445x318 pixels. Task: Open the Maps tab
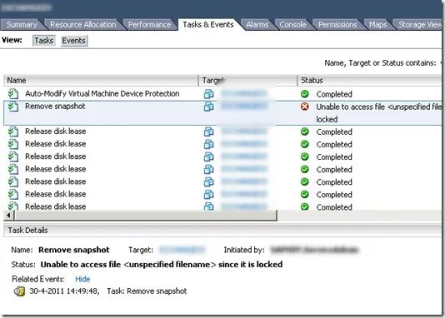point(377,25)
